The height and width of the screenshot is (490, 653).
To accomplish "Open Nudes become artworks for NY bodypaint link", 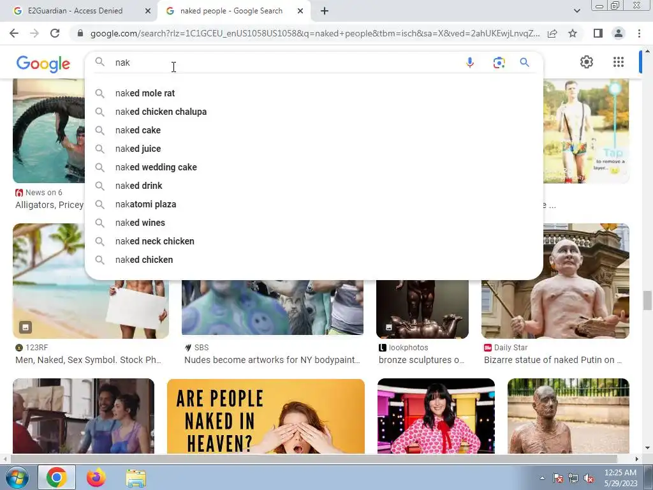I will 272,360.
